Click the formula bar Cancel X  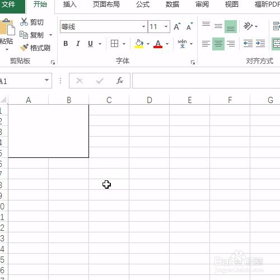80,81
